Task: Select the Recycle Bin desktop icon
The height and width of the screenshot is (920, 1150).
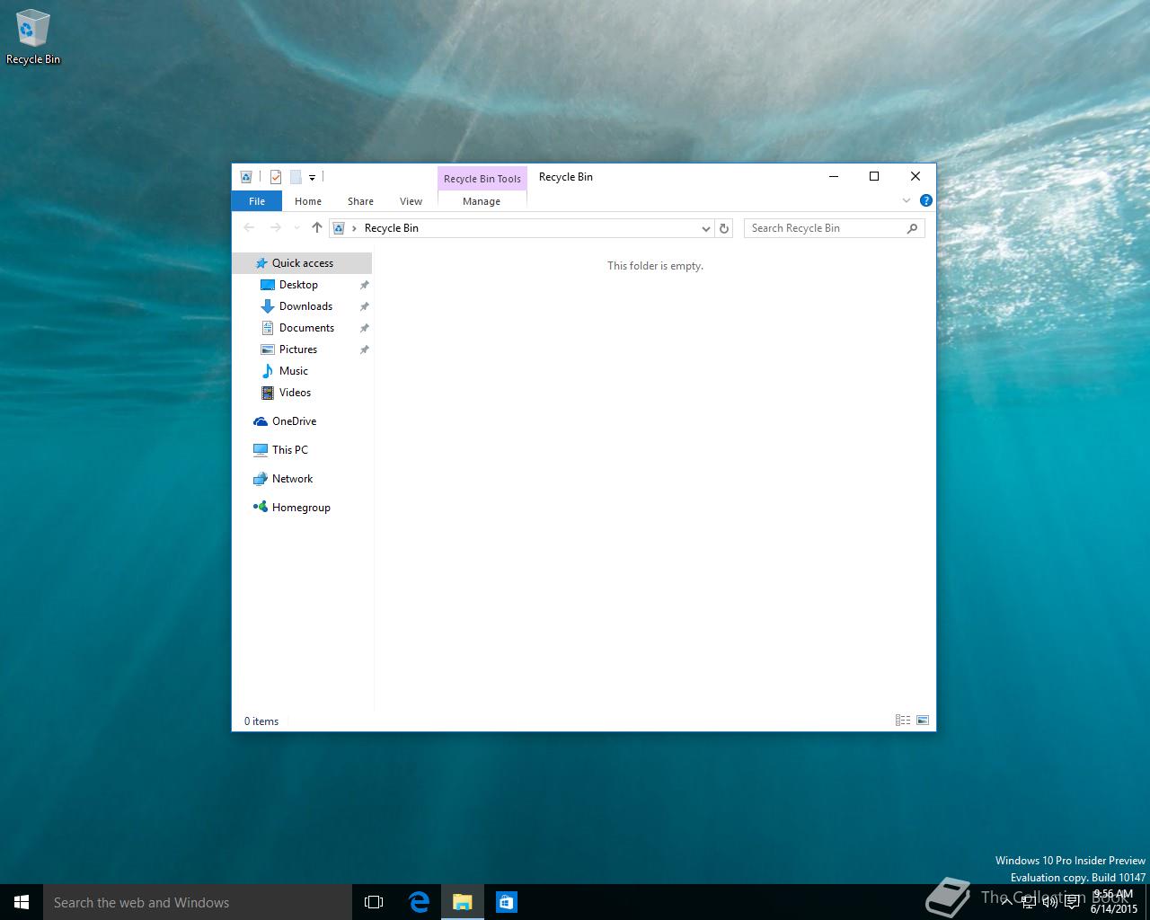Action: click(33, 38)
